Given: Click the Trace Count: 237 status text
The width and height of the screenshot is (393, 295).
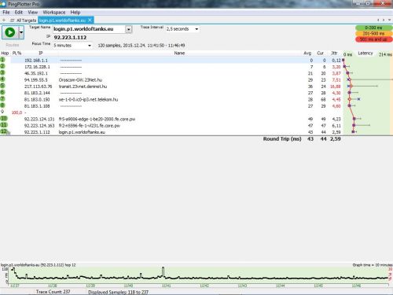Looking at the screenshot, I should tap(53, 292).
